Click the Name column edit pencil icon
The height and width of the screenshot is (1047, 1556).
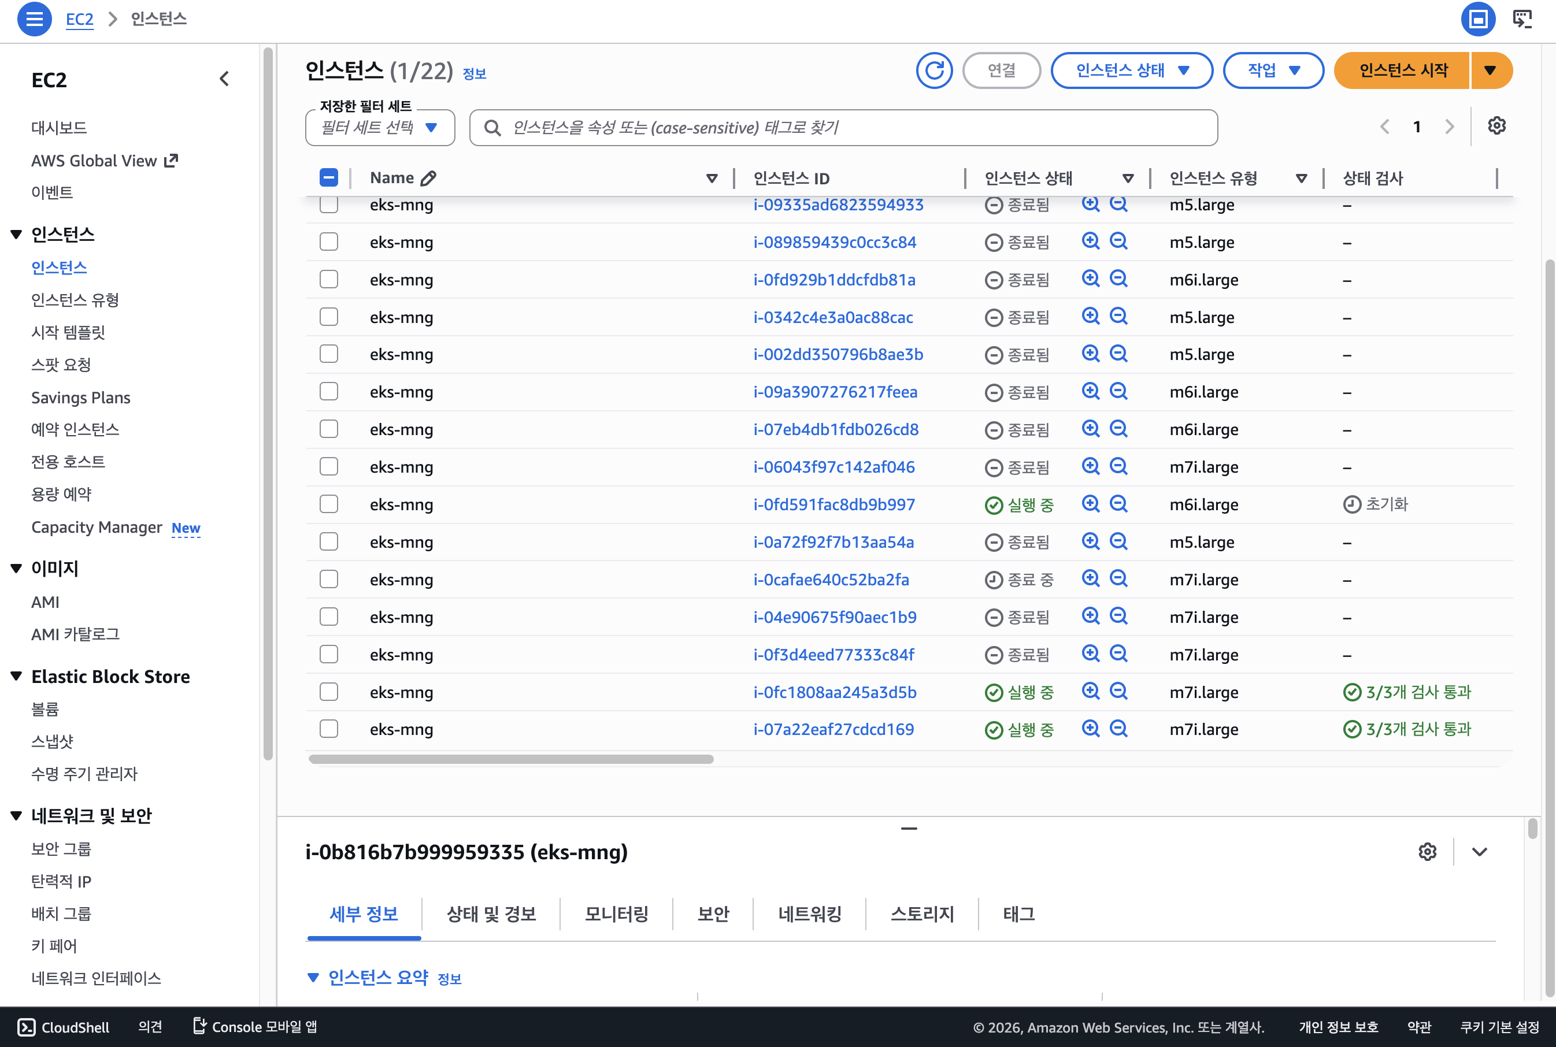tap(429, 179)
